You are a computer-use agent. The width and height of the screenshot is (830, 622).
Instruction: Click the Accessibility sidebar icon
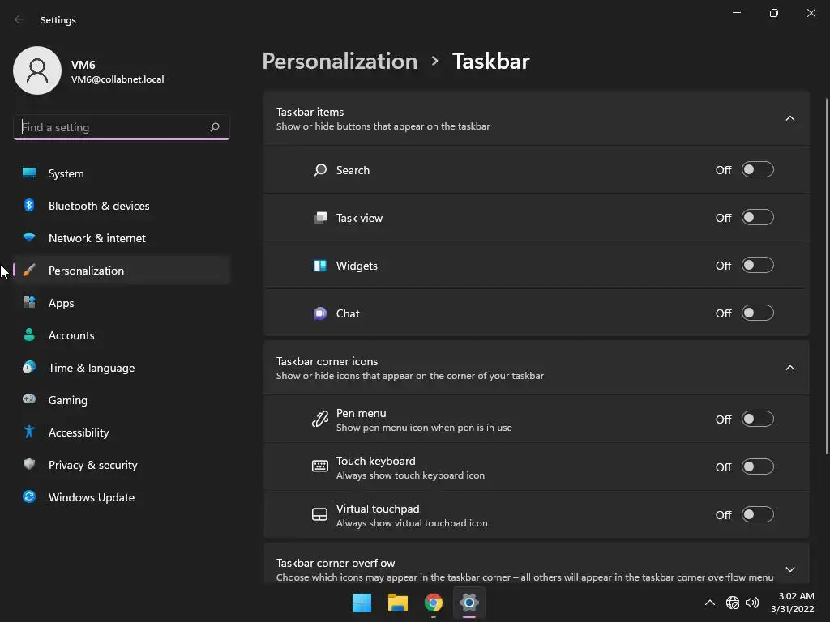pos(29,432)
